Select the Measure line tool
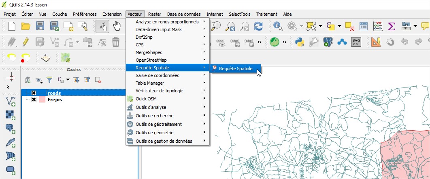 406,26
